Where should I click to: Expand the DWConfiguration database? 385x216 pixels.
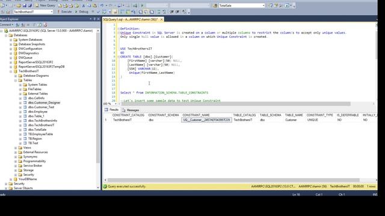[11, 49]
